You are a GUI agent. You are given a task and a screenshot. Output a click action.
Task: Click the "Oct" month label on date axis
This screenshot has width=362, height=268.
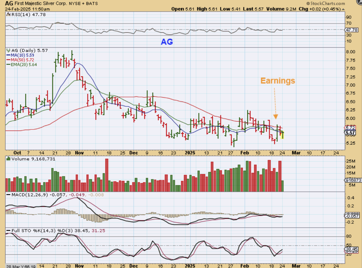coord(17,153)
